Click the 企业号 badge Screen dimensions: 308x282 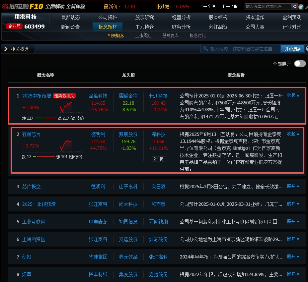point(14,26)
